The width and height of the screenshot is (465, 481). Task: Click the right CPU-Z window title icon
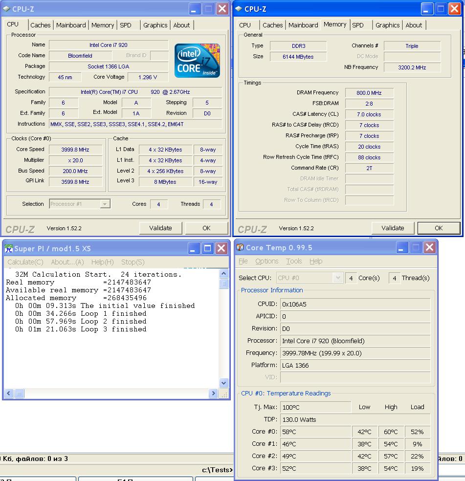click(x=239, y=9)
